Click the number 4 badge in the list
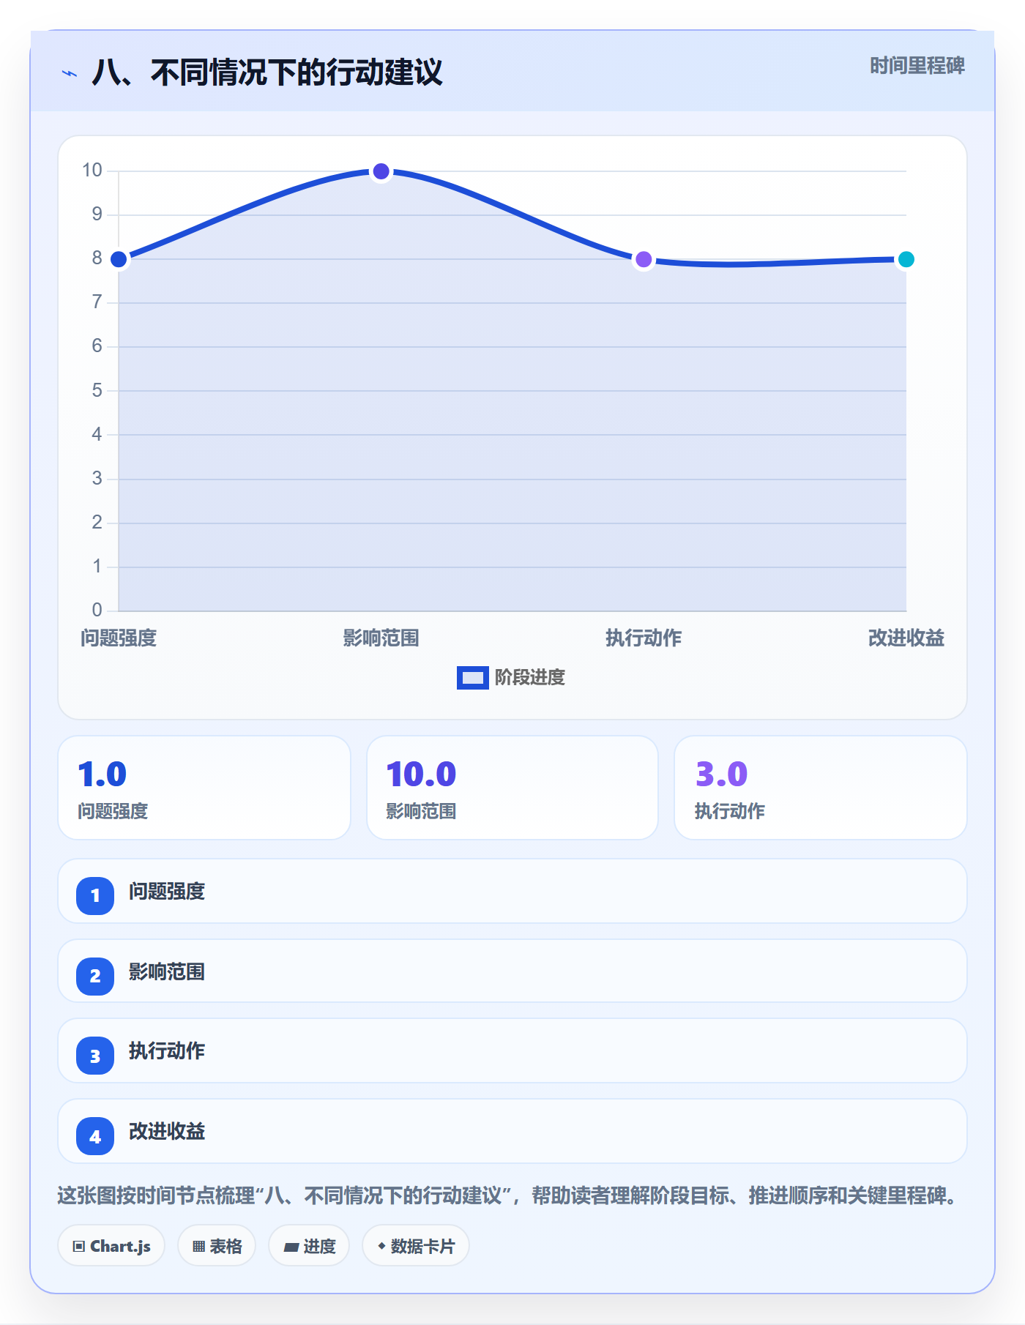 [x=95, y=1136]
